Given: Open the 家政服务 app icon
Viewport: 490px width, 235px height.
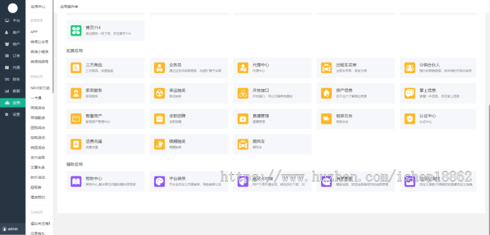Looking at the screenshot, I should coord(76,93).
